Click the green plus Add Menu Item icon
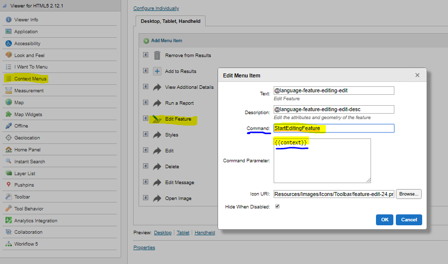Screen dimensions: 448x264 [146, 41]
